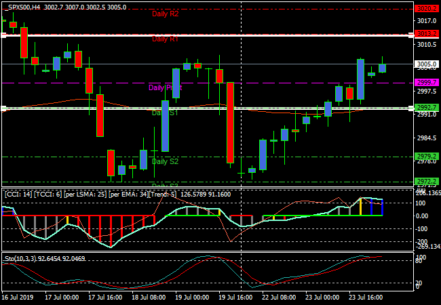Screen dimensions: 441x305
Task: Click the 206.1365 CCI scale maximum value
Action: click(429, 193)
